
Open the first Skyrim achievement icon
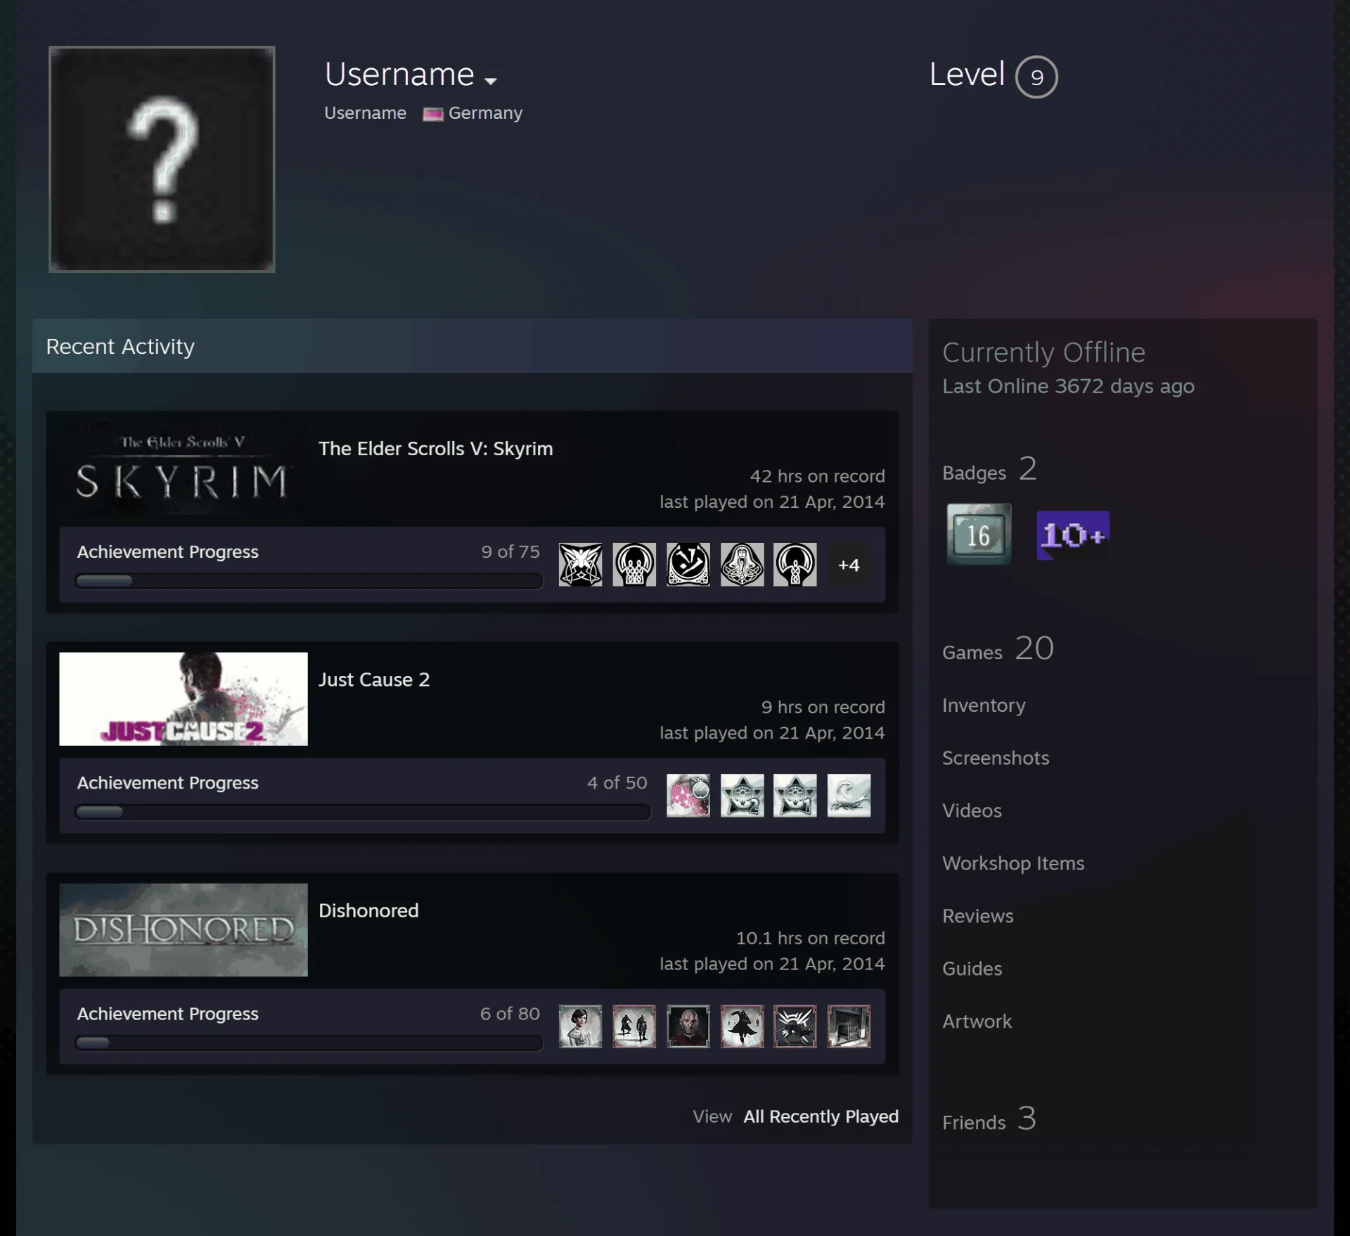580,564
